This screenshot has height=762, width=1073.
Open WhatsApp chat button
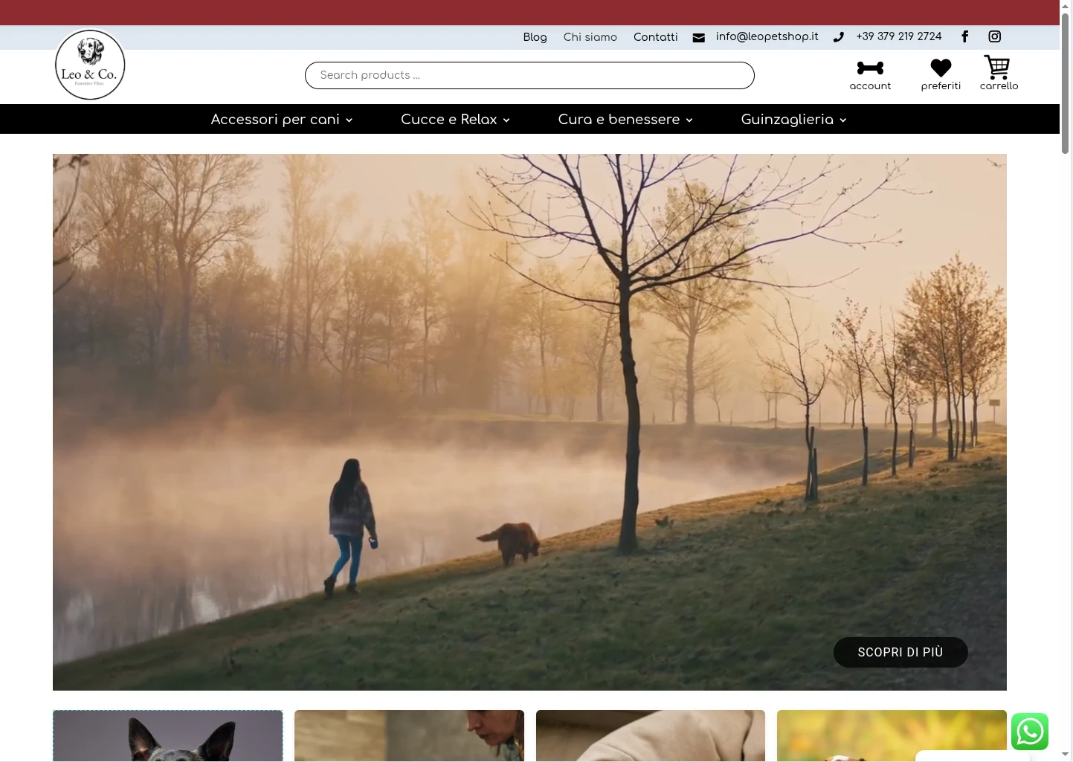[x=1029, y=732]
